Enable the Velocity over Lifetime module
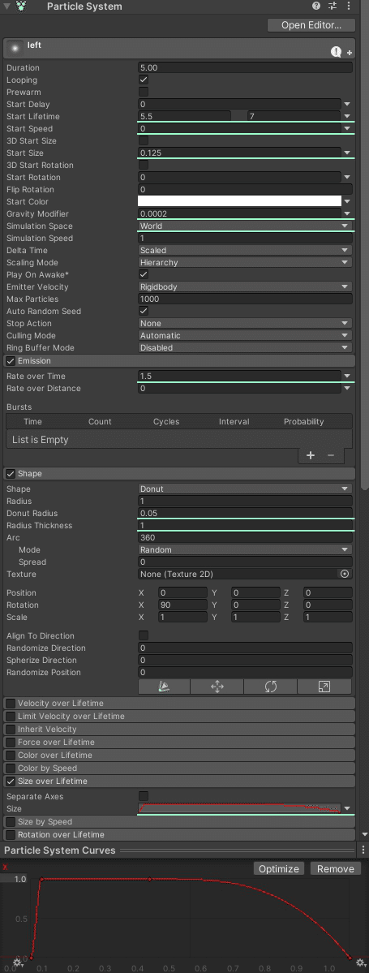 tap(11, 703)
